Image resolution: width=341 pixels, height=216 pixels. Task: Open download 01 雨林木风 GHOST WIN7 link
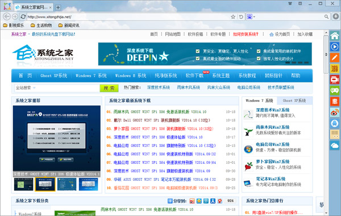pyautogui.click(x=160, y=112)
